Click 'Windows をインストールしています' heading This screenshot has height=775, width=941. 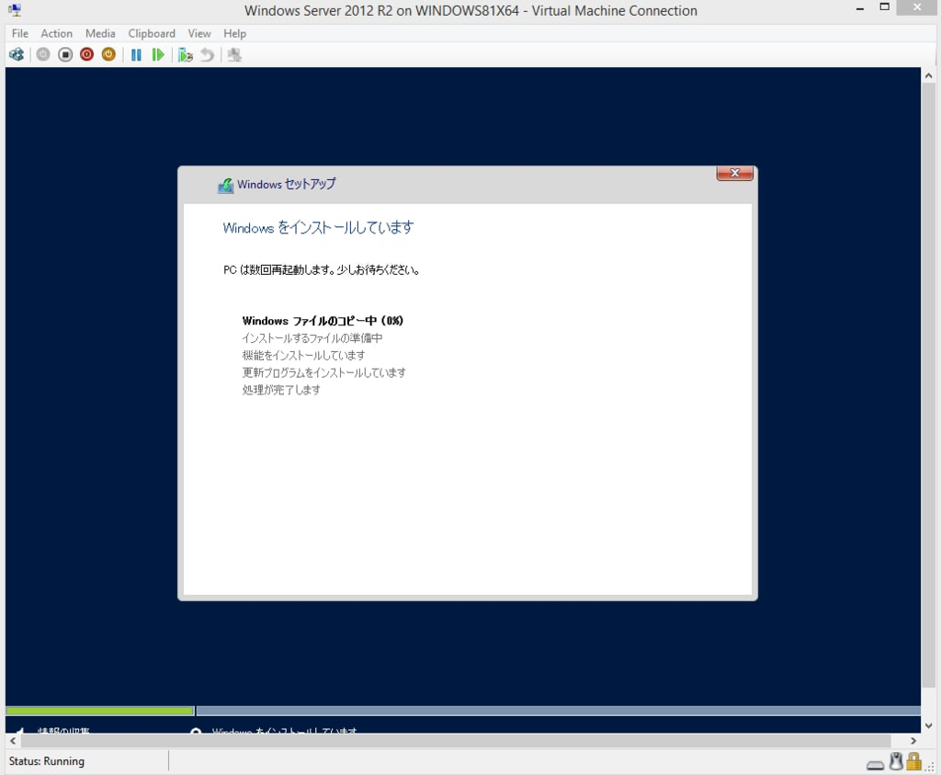click(x=318, y=227)
